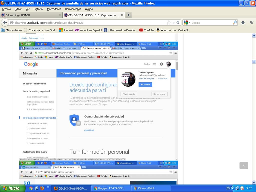The width and height of the screenshot is (256, 192).
Task: Click Firefox back navigation arrow
Action: (x=5, y=22)
